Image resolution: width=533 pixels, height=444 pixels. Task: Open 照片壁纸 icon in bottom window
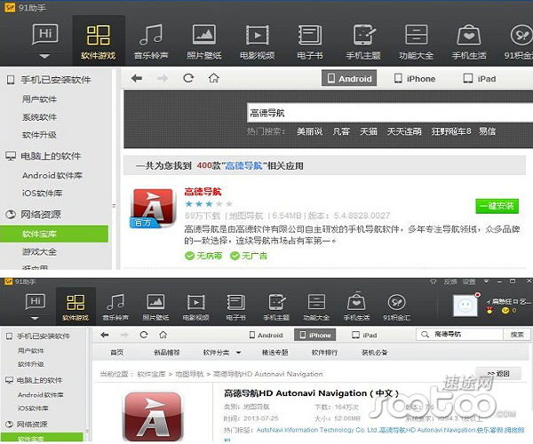click(x=155, y=307)
